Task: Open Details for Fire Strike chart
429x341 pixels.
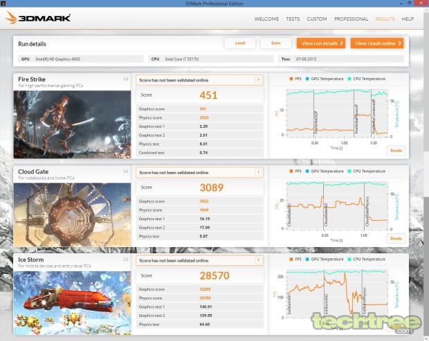Action: click(396, 150)
